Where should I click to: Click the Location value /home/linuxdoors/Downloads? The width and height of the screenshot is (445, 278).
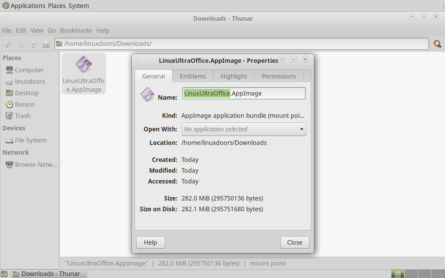(x=224, y=142)
